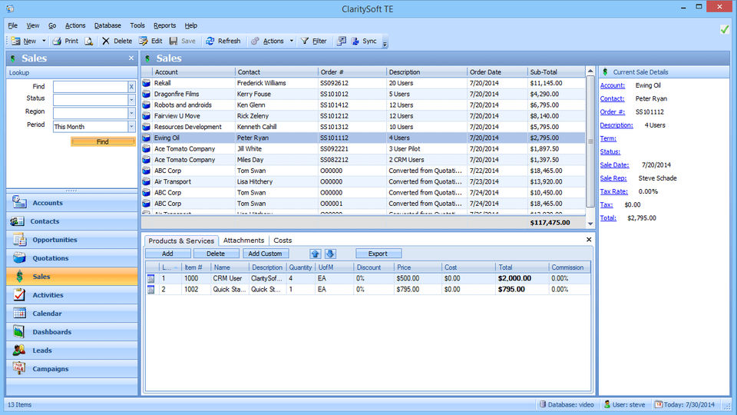The height and width of the screenshot is (415, 737).
Task: Click the Delete X icon in toolbar
Action: point(106,41)
